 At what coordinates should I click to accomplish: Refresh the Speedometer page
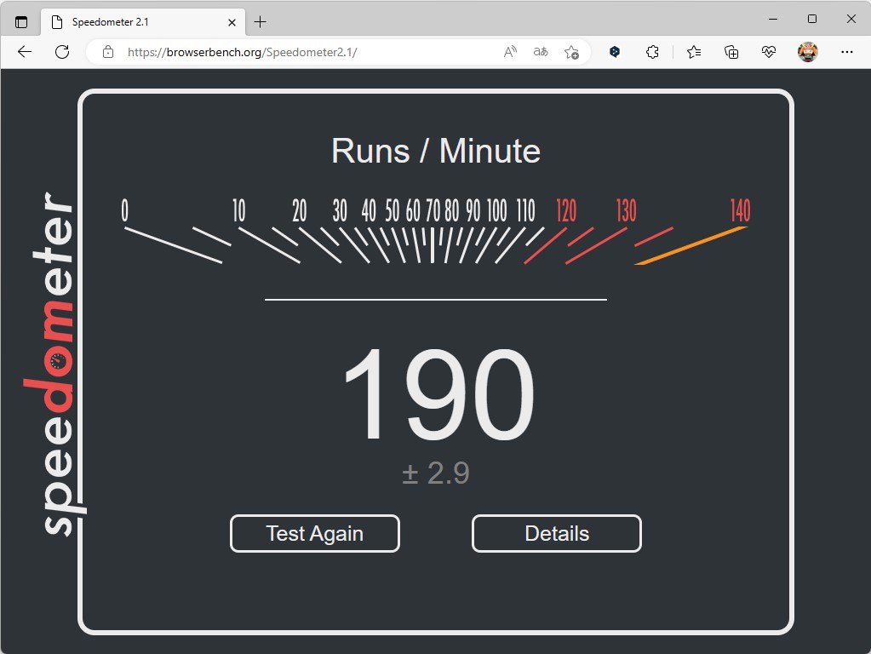62,52
